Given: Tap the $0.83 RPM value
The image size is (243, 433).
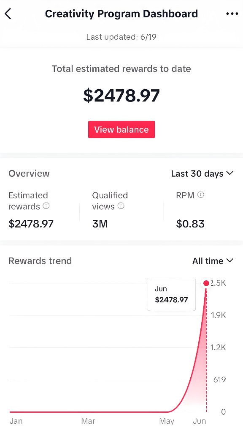Looking at the screenshot, I should tap(190, 224).
